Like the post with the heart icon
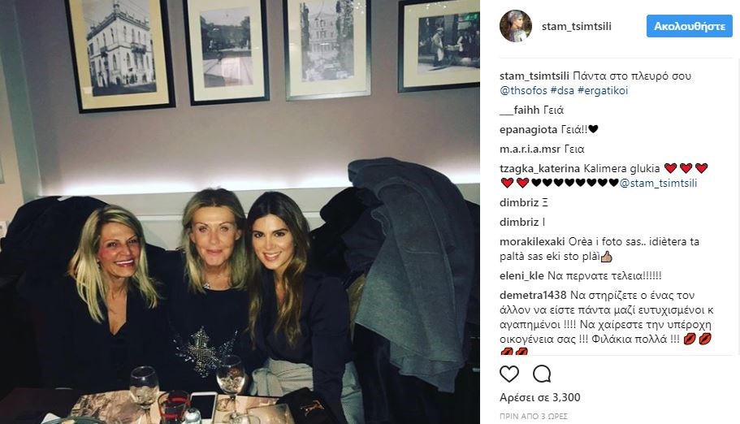The image size is (740, 424). [508, 374]
